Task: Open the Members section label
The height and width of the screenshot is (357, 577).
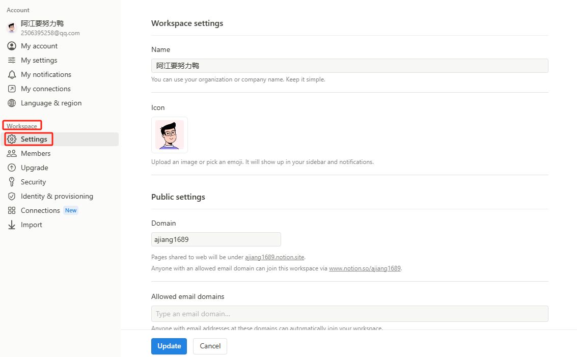Action: [36, 153]
